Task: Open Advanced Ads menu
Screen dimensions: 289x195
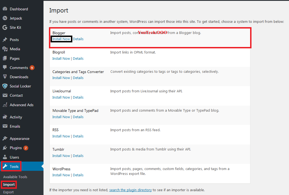Action: tap(21, 105)
